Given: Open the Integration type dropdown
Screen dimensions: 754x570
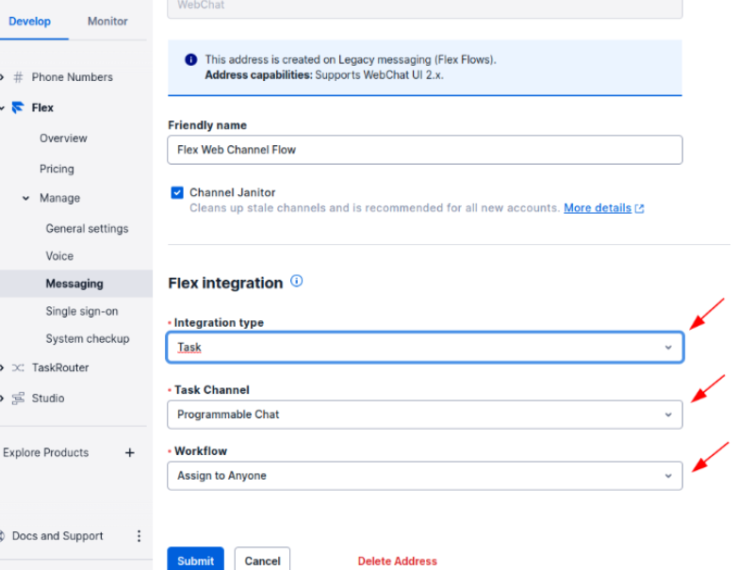Looking at the screenshot, I should click(x=425, y=347).
